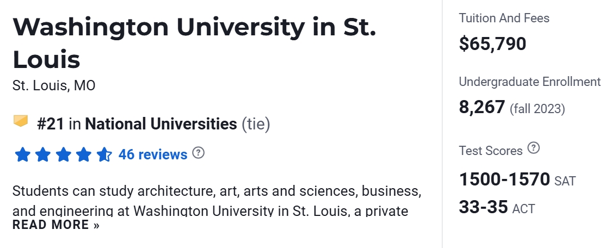Click the 8,267 undergraduate enrollment figure
Screen dimensions: 609x248
pos(482,107)
